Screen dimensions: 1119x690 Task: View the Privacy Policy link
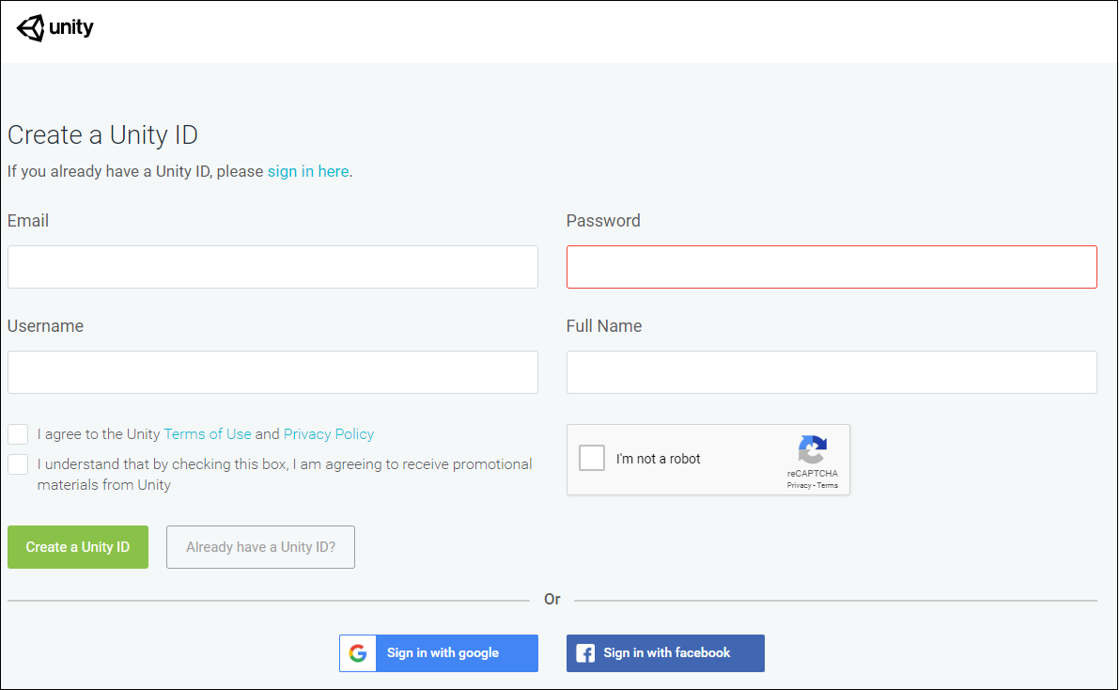click(x=329, y=434)
